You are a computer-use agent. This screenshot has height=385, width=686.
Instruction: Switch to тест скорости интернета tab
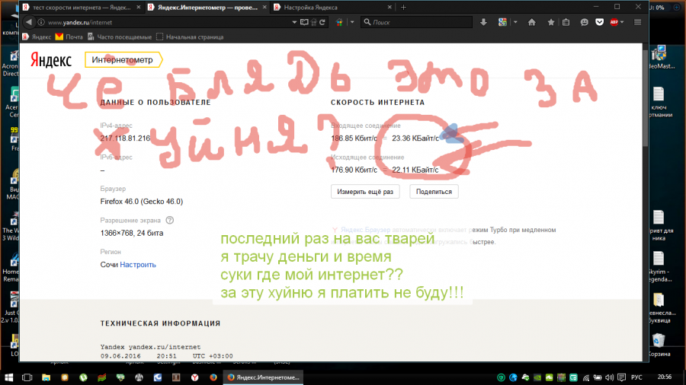pyautogui.click(x=82, y=8)
